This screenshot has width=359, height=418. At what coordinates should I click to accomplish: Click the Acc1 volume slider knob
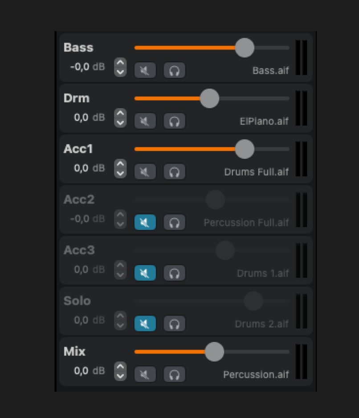click(245, 149)
